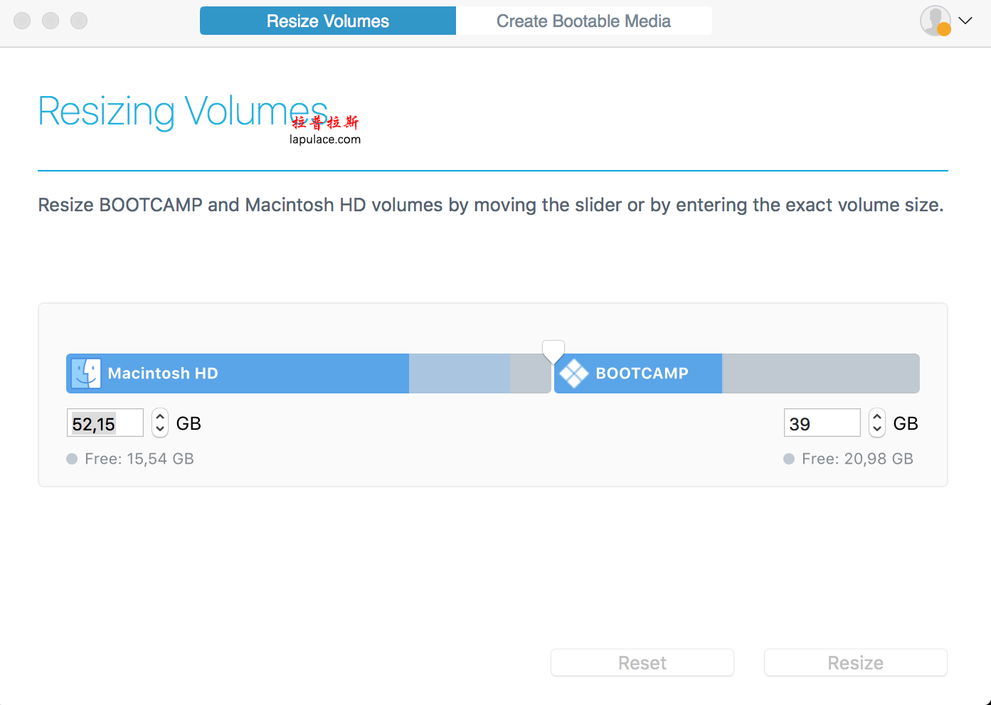
Task: Click the 'Free: 15,54 GB' text
Action: 139,459
